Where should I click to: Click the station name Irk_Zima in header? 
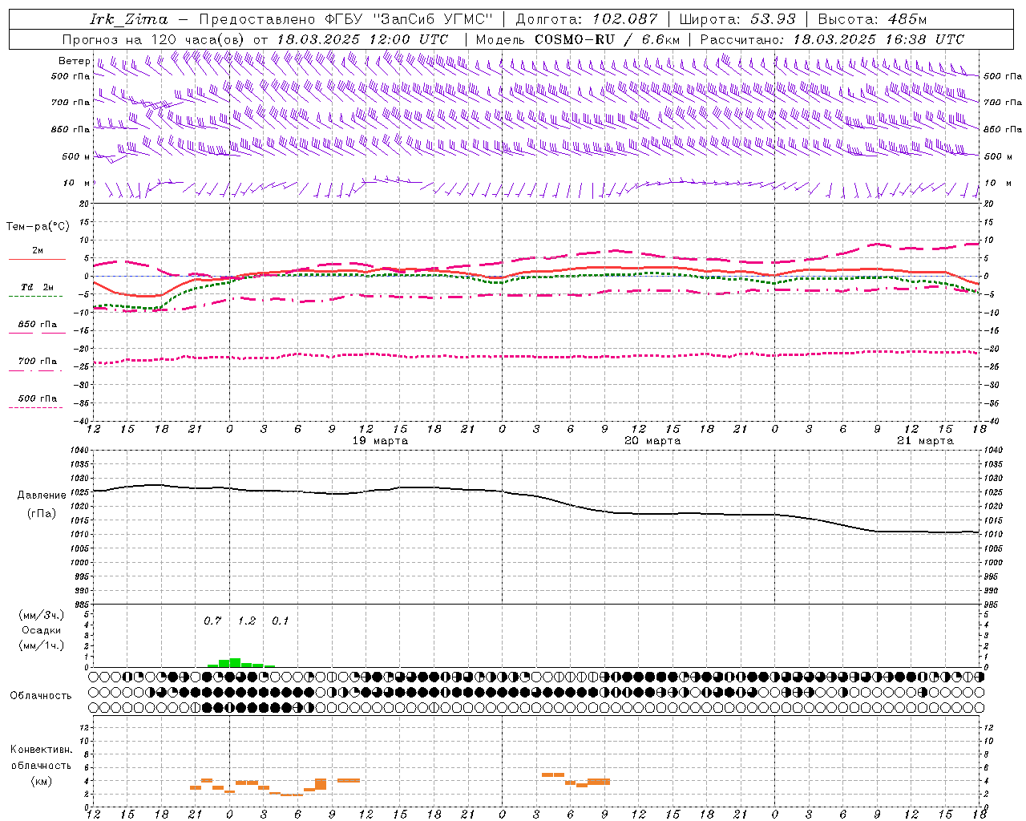128,19
